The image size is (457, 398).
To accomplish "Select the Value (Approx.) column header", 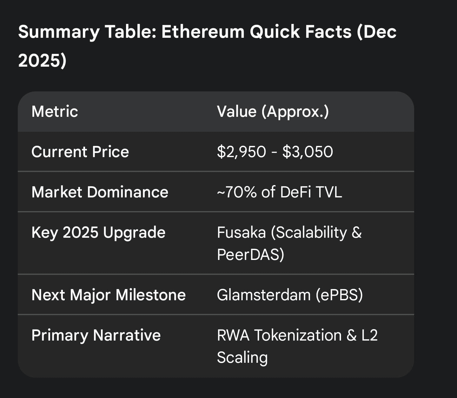I will coord(273,112).
